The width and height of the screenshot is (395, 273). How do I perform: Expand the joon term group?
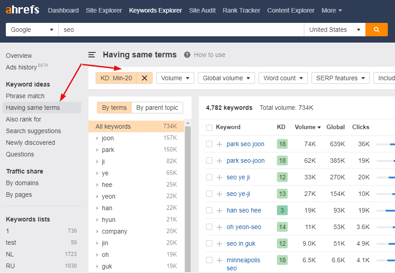click(x=97, y=139)
